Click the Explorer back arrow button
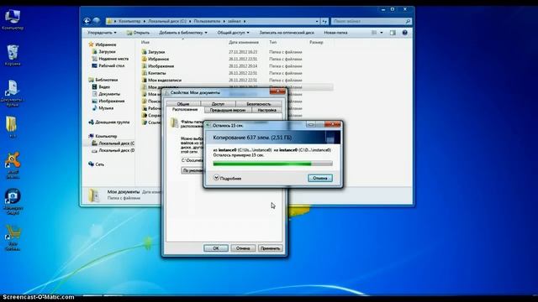 point(87,21)
